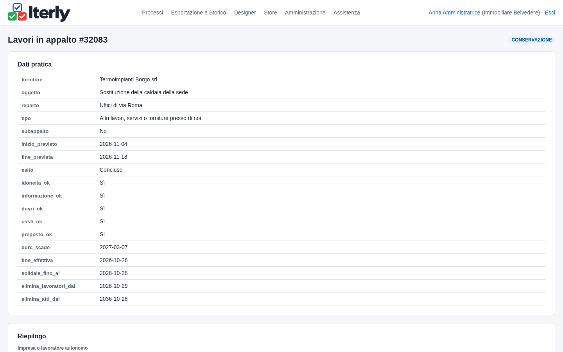The width and height of the screenshot is (563, 352).
Task: Select durc_scade date 2027-03-07
Action: (x=114, y=247)
